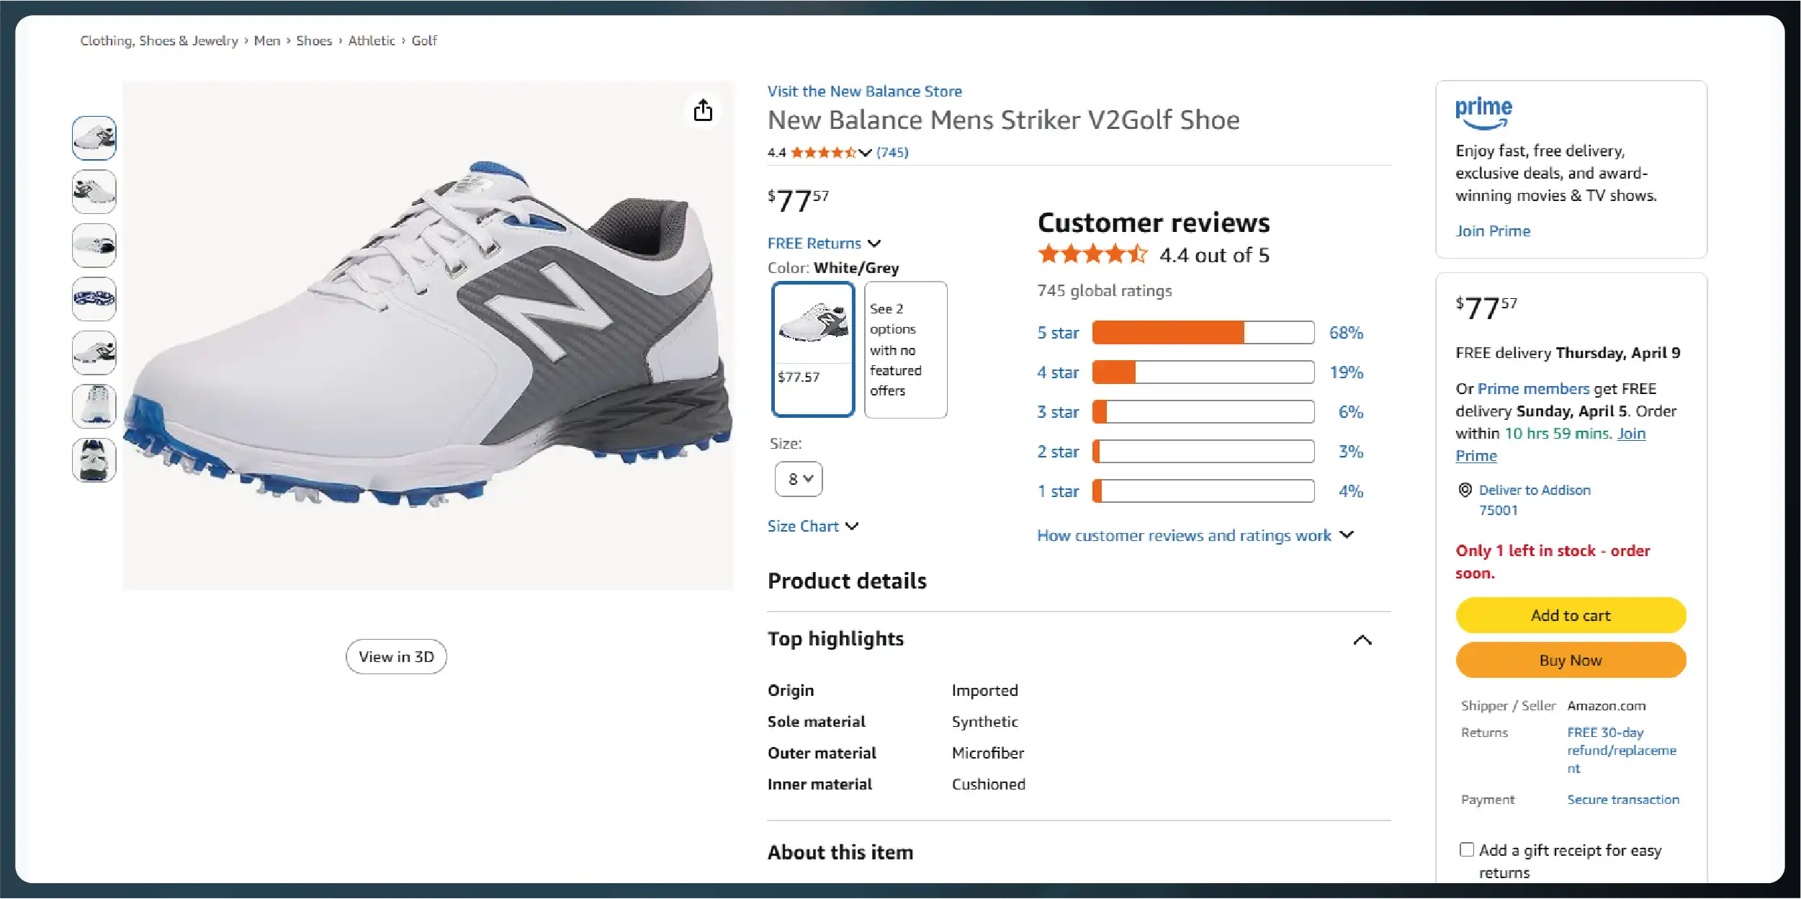
Task: Select the blue sole-view thumbnail
Action: point(94,298)
